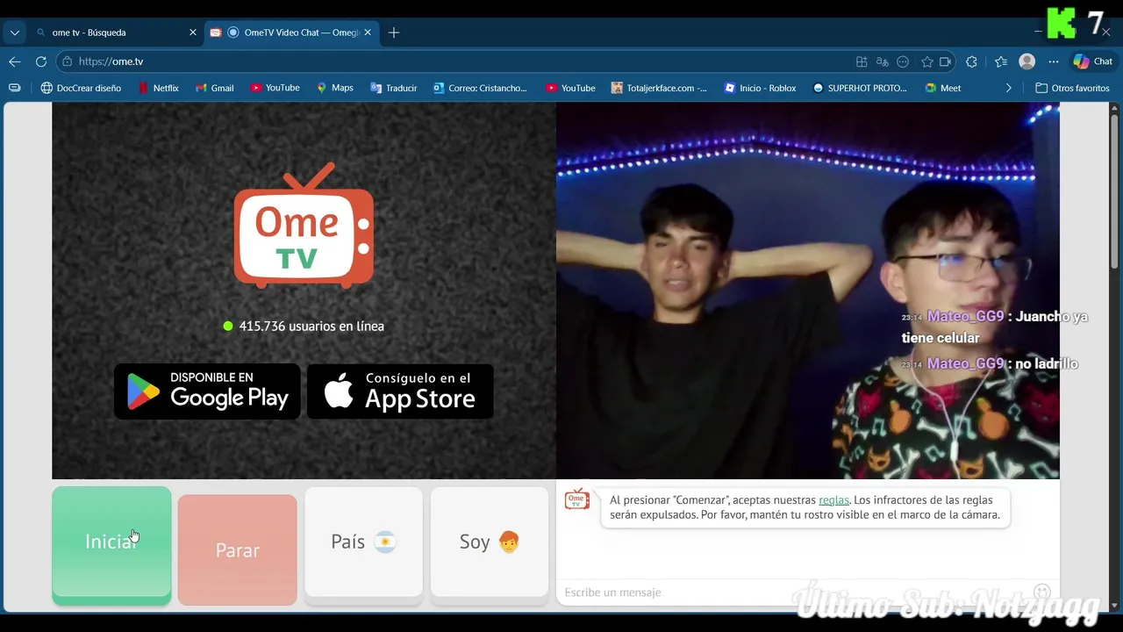The width and height of the screenshot is (1123, 632).
Task: Open the Maps bookmark
Action: pyautogui.click(x=334, y=88)
